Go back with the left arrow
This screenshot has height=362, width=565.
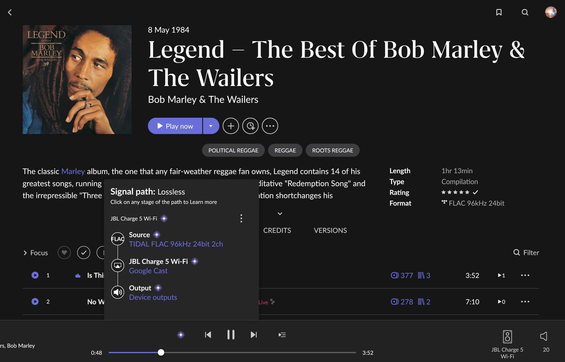tap(10, 12)
